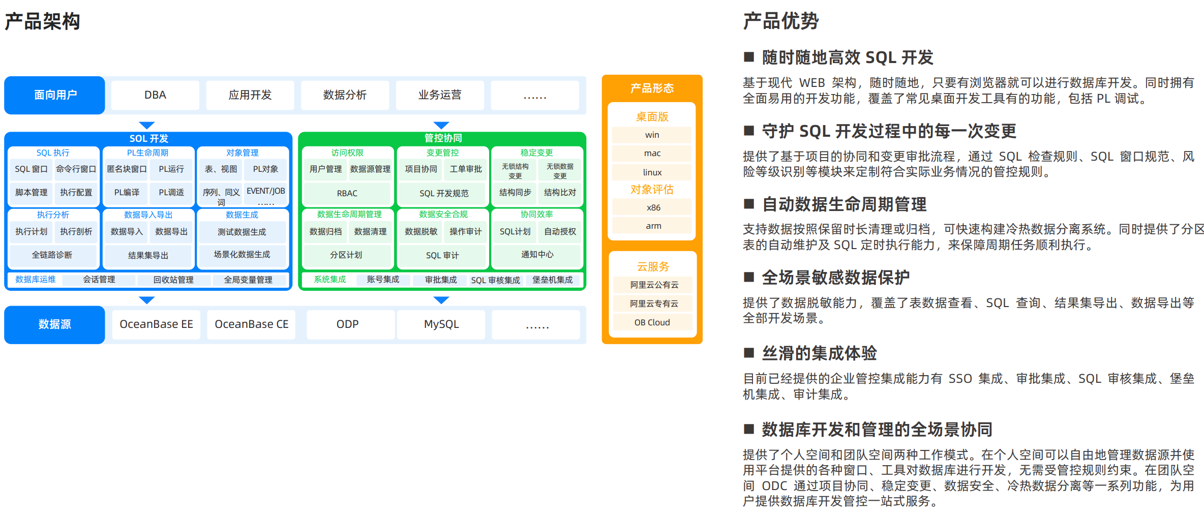
Task: Select the 数据源管理 cell
Action: point(370,169)
